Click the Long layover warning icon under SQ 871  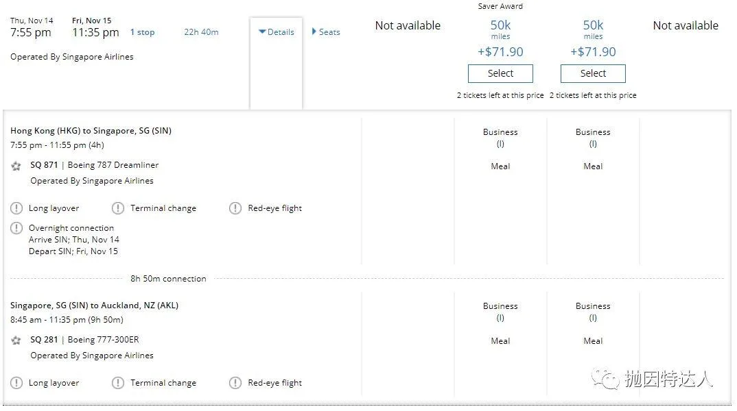[x=16, y=208]
